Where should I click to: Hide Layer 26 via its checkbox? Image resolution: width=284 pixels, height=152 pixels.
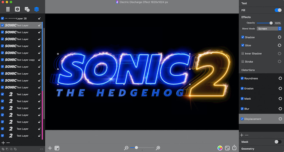pyautogui.click(x=2, y=19)
